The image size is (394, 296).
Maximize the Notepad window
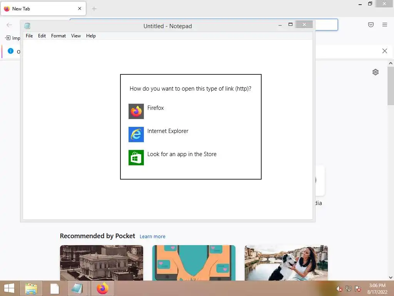click(x=290, y=24)
